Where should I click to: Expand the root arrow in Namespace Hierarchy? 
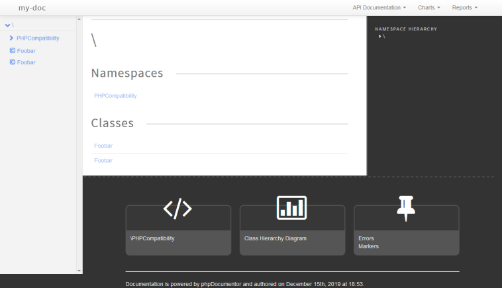pos(380,36)
